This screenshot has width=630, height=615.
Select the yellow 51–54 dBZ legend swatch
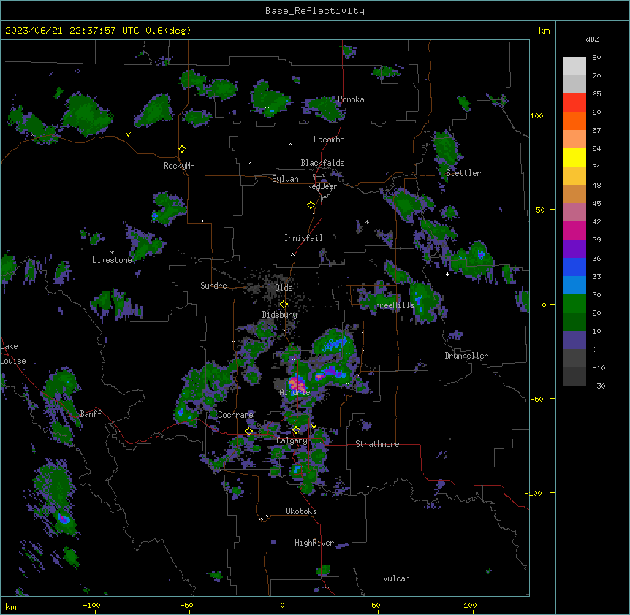click(x=574, y=157)
